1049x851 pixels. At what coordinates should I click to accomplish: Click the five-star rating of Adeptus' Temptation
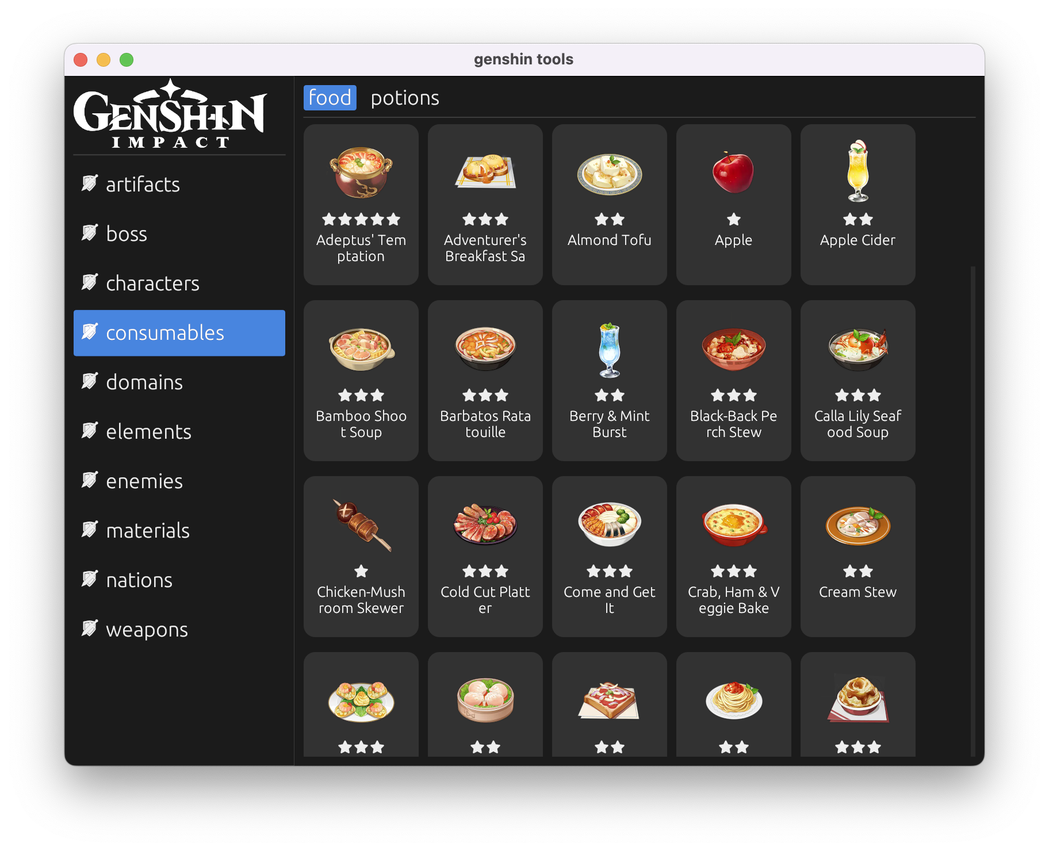pyautogui.click(x=361, y=219)
